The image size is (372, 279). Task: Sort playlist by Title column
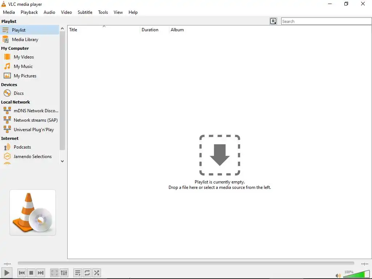[x=104, y=30]
